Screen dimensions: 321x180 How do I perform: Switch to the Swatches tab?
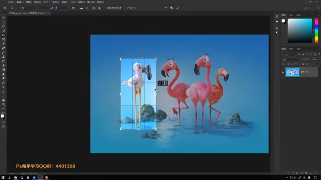click(x=291, y=15)
